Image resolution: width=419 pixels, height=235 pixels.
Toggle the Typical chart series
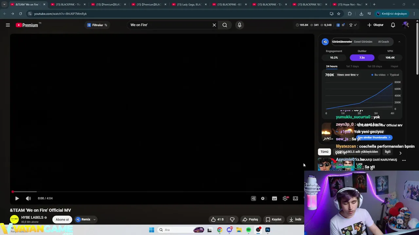(x=393, y=75)
